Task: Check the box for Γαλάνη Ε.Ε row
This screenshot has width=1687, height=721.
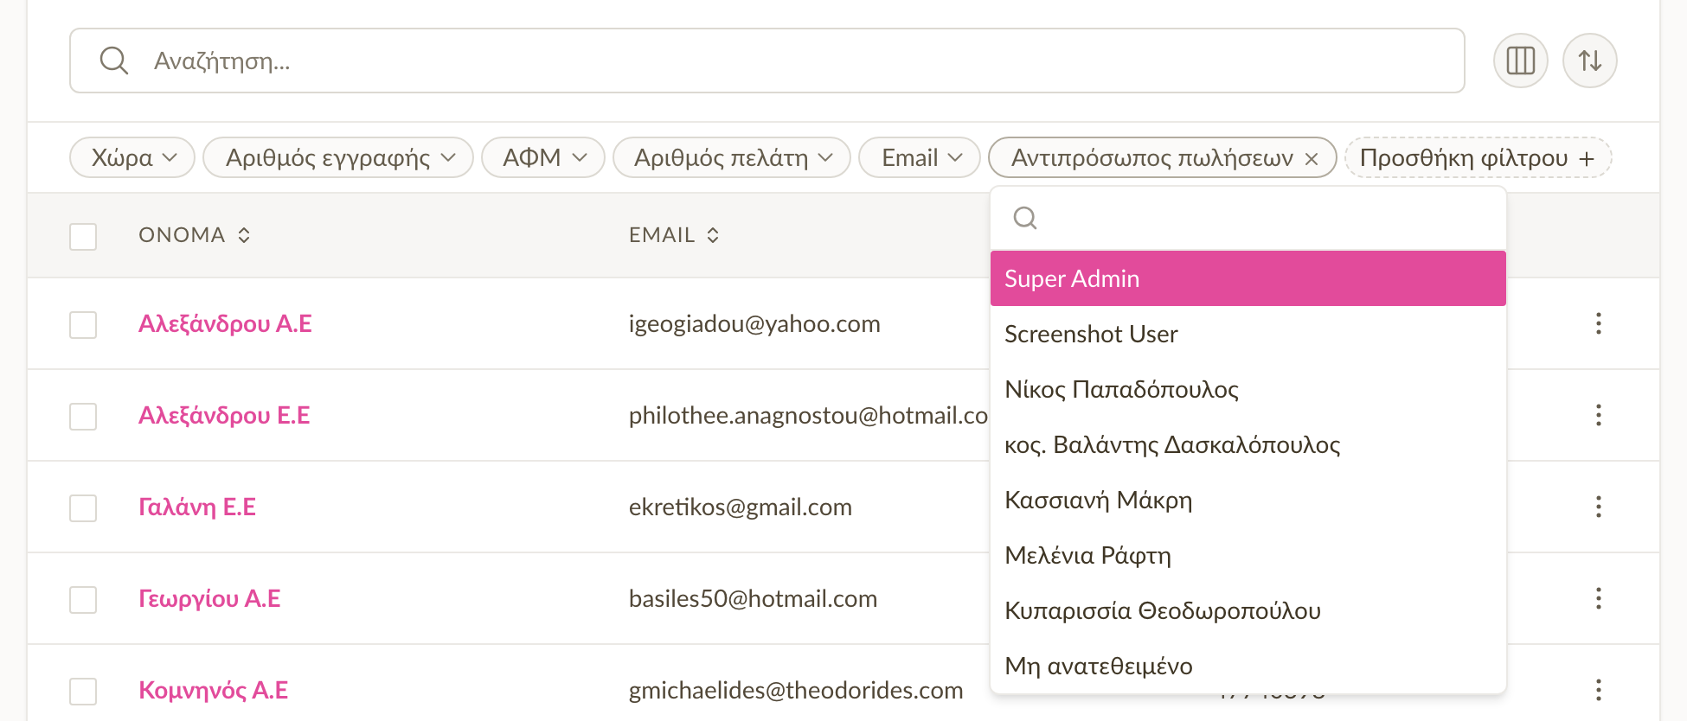Action: (83, 508)
